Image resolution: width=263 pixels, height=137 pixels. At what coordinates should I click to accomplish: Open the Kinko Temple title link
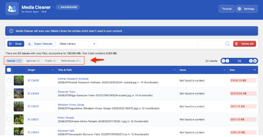(x=66, y=118)
